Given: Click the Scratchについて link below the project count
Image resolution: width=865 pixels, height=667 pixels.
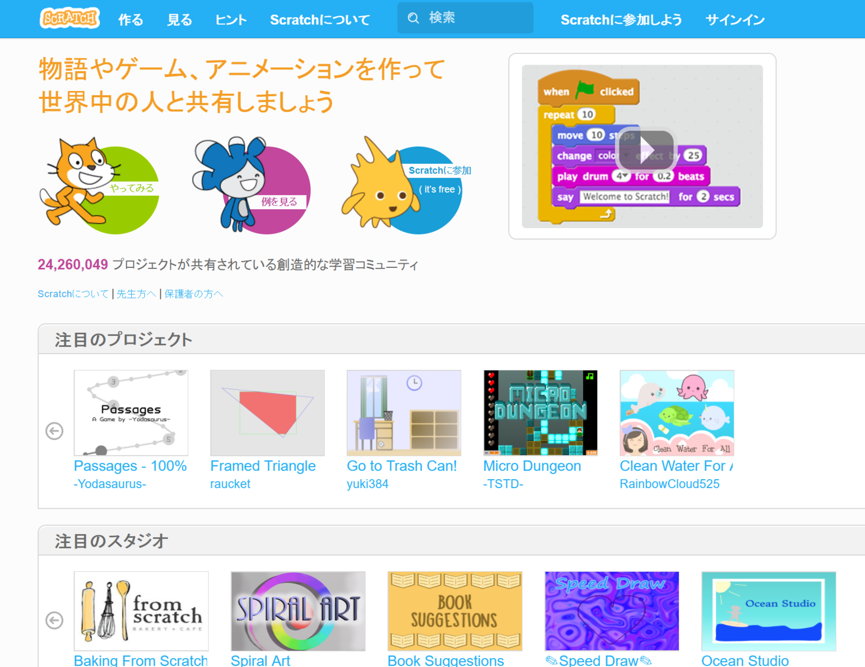Looking at the screenshot, I should coord(73,294).
